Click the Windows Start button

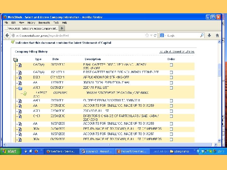pos(10,151)
